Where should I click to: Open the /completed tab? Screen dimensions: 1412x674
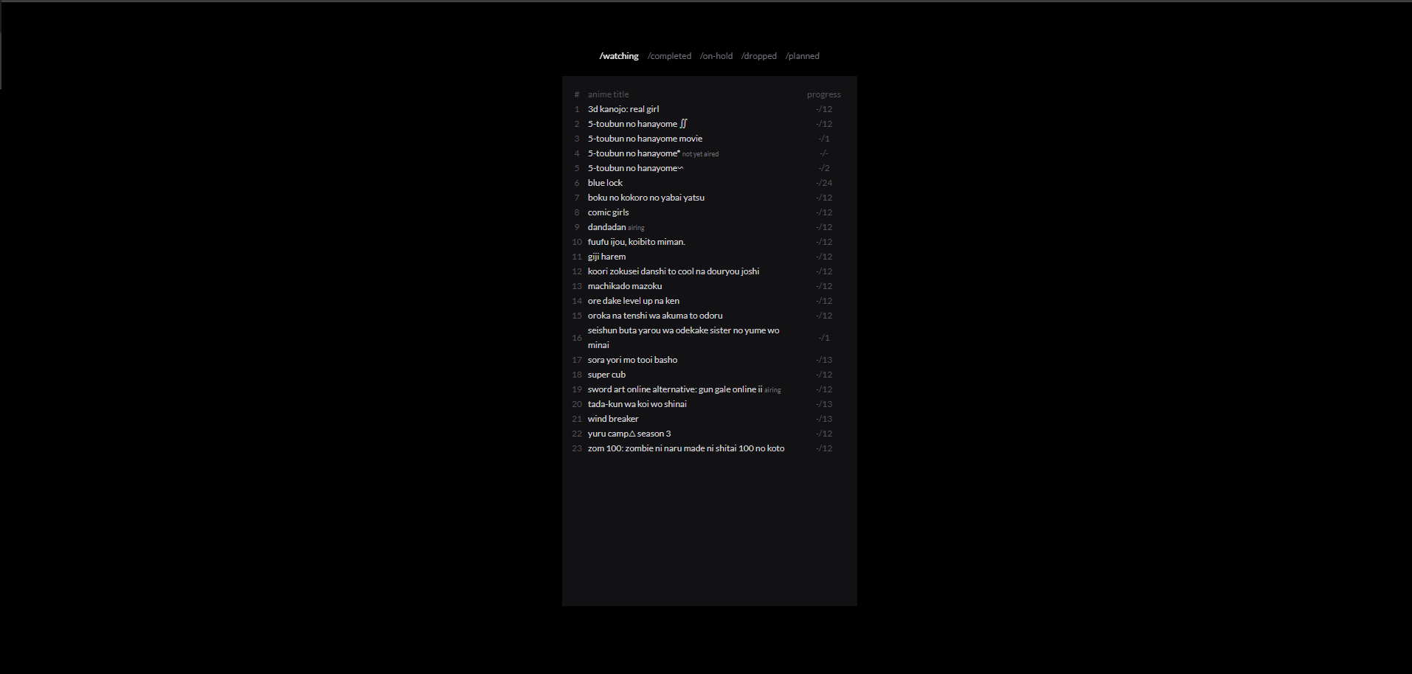point(669,56)
